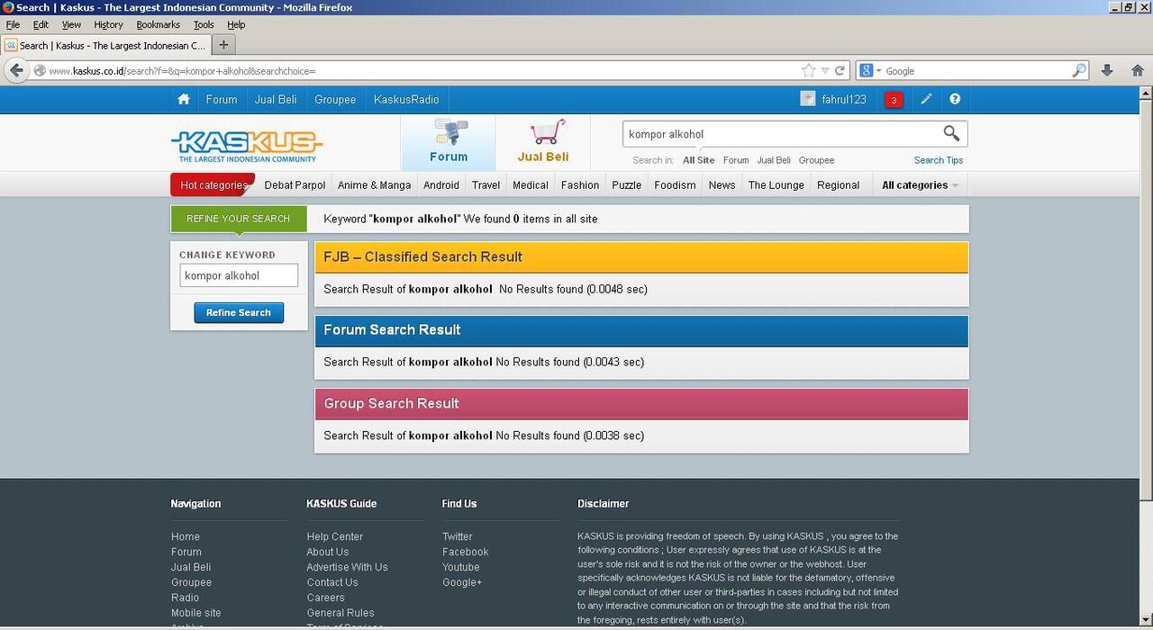Open the Foodism category

675,185
